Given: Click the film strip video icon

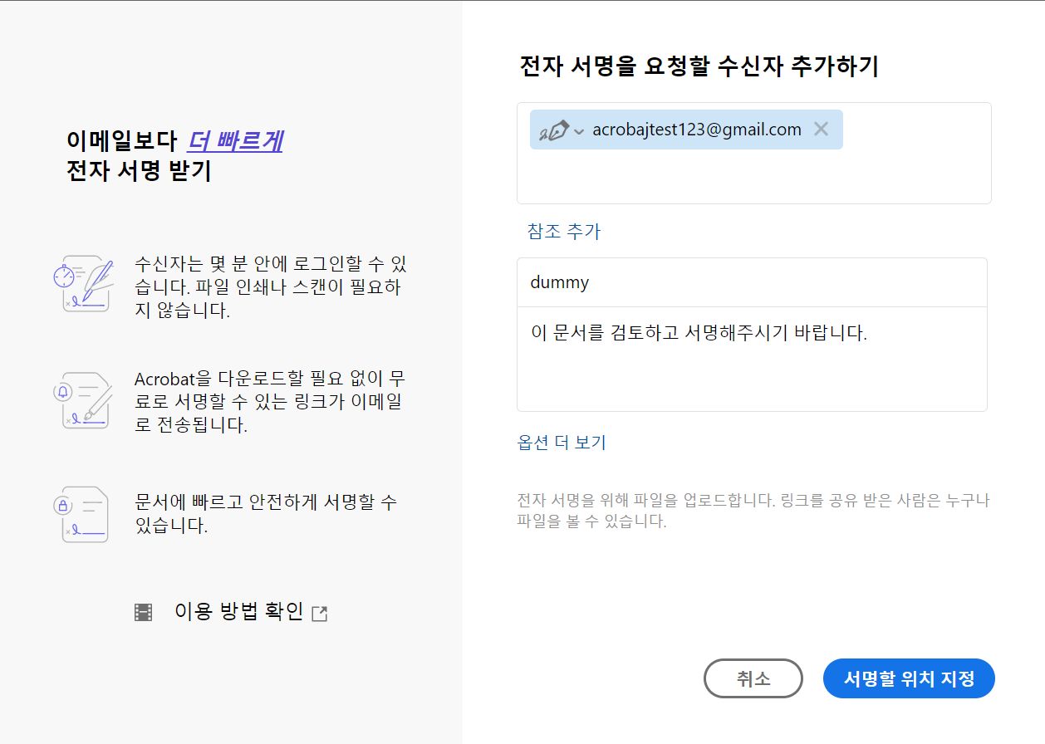Looking at the screenshot, I should click(x=144, y=613).
